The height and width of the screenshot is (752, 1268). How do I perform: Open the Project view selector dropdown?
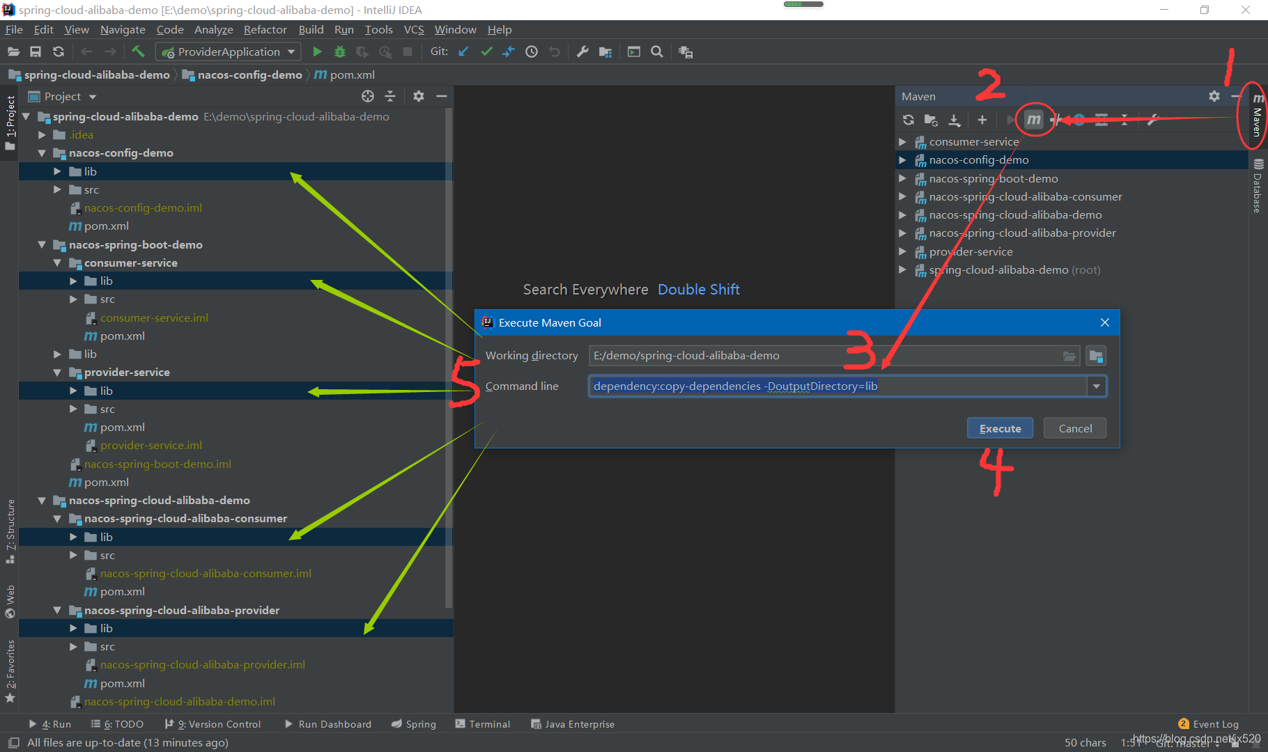tap(93, 97)
